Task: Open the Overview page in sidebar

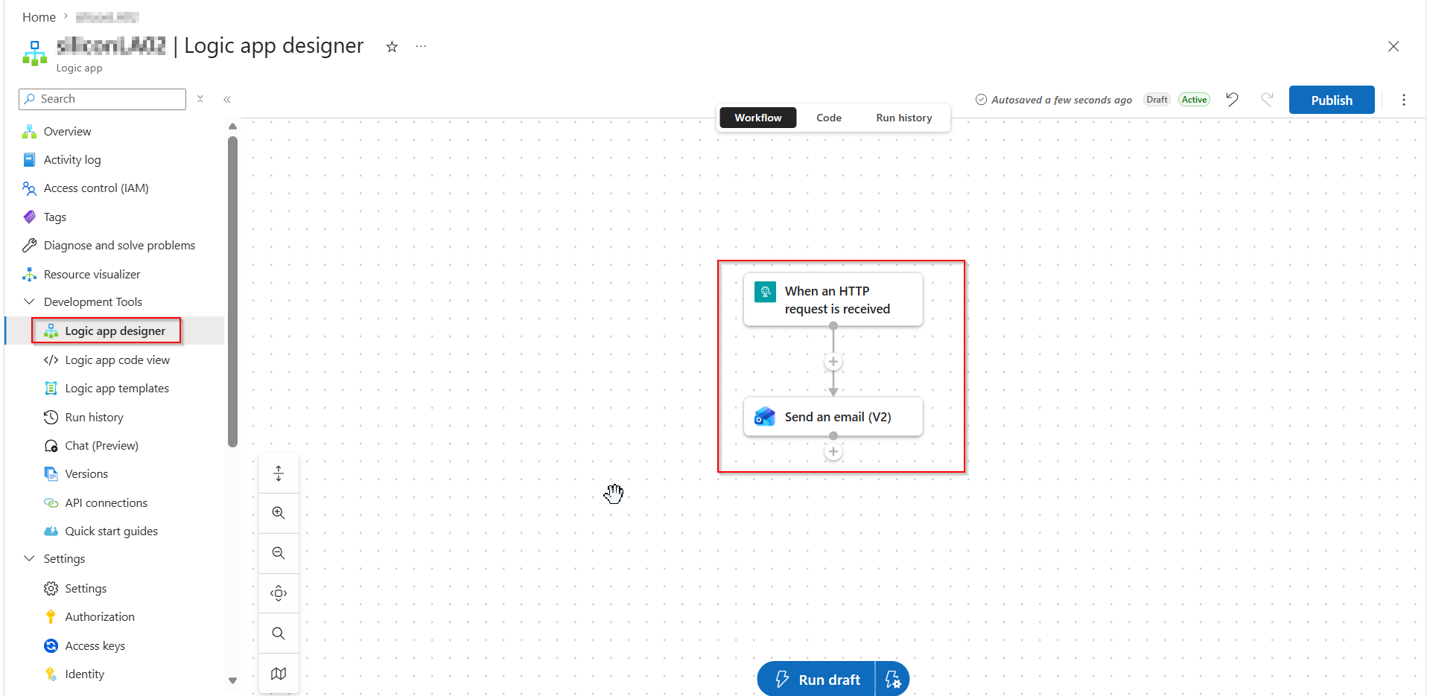Action: (x=67, y=132)
